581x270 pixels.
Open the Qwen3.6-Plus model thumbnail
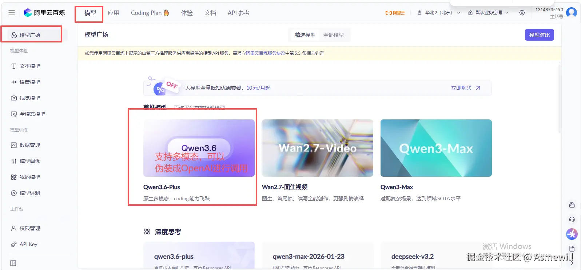coord(199,148)
